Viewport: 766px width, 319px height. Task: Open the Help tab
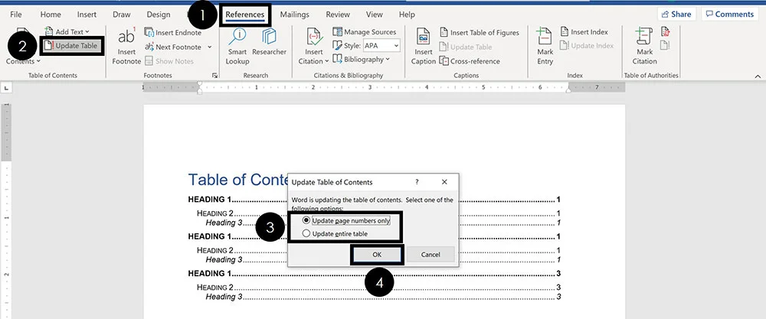coord(407,15)
